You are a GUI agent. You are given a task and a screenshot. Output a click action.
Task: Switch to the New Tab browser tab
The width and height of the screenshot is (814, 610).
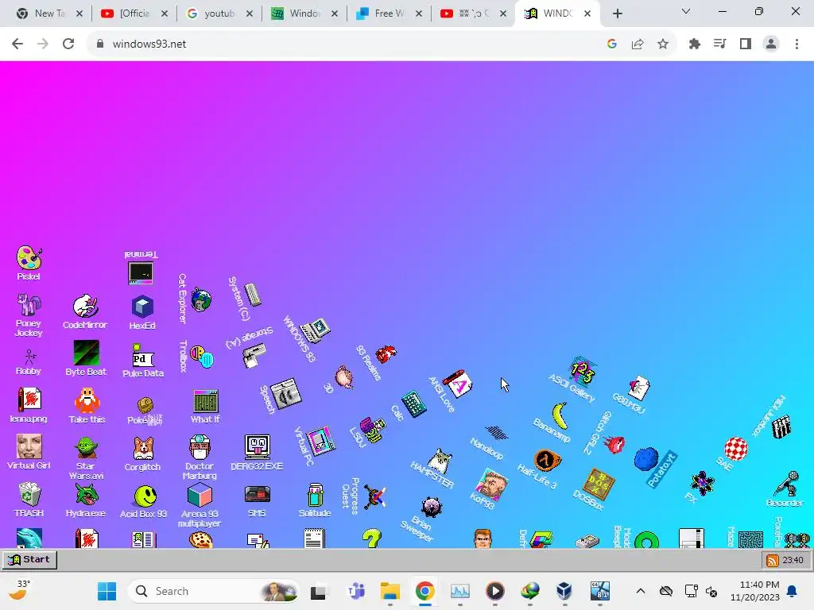[x=49, y=14]
